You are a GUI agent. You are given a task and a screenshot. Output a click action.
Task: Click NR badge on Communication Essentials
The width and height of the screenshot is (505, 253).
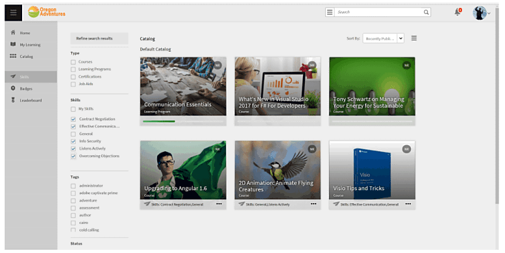pos(218,66)
